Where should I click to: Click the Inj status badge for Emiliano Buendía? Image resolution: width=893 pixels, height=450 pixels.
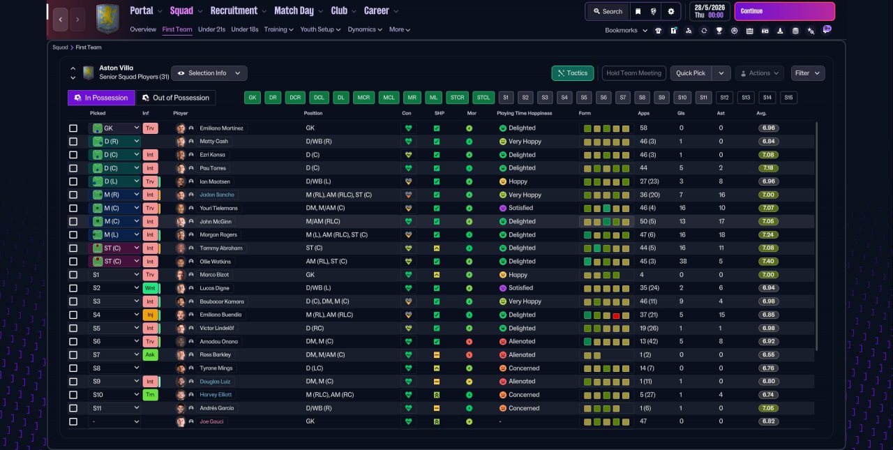(150, 315)
